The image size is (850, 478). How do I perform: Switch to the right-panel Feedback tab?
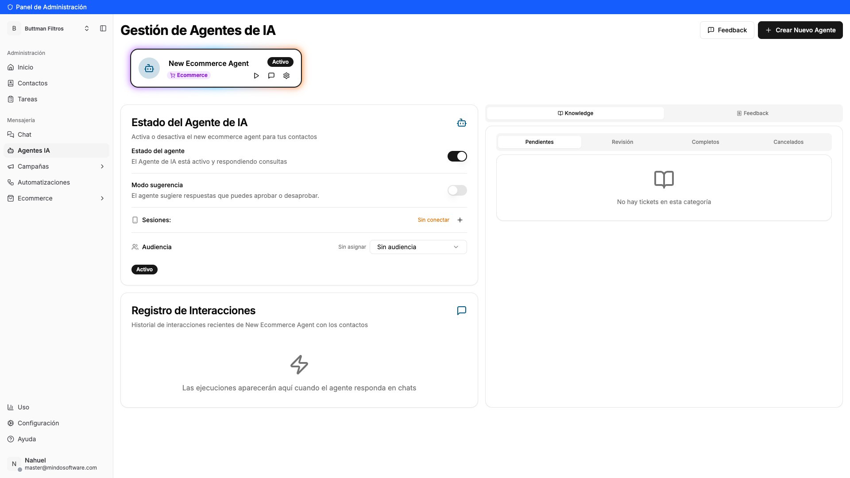(x=753, y=113)
